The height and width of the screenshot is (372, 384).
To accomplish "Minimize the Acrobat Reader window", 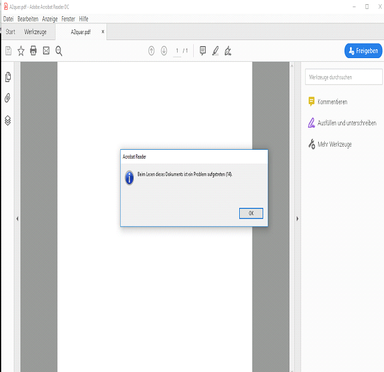I will [x=354, y=7].
